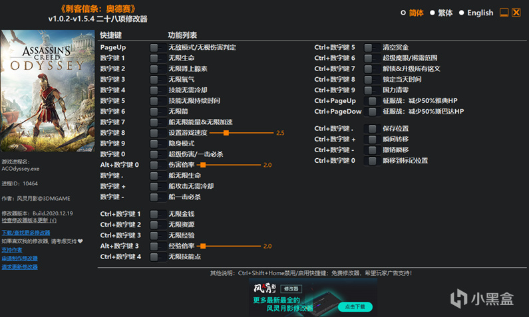Activate the 保存位置 toggle
Viewport: 529px width, 317px height.
pos(372,129)
